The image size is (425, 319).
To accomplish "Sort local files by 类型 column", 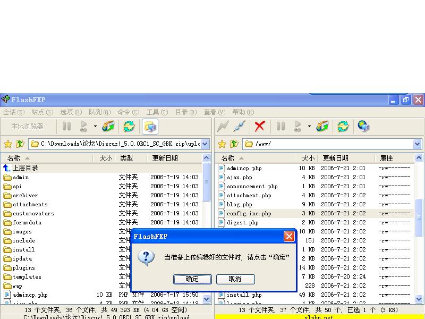I will coord(131,158).
